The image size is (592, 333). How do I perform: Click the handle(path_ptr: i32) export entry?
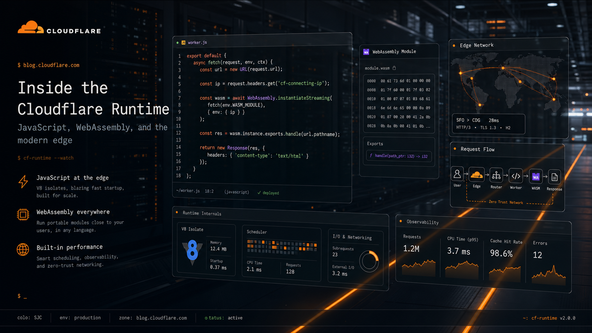(x=399, y=156)
